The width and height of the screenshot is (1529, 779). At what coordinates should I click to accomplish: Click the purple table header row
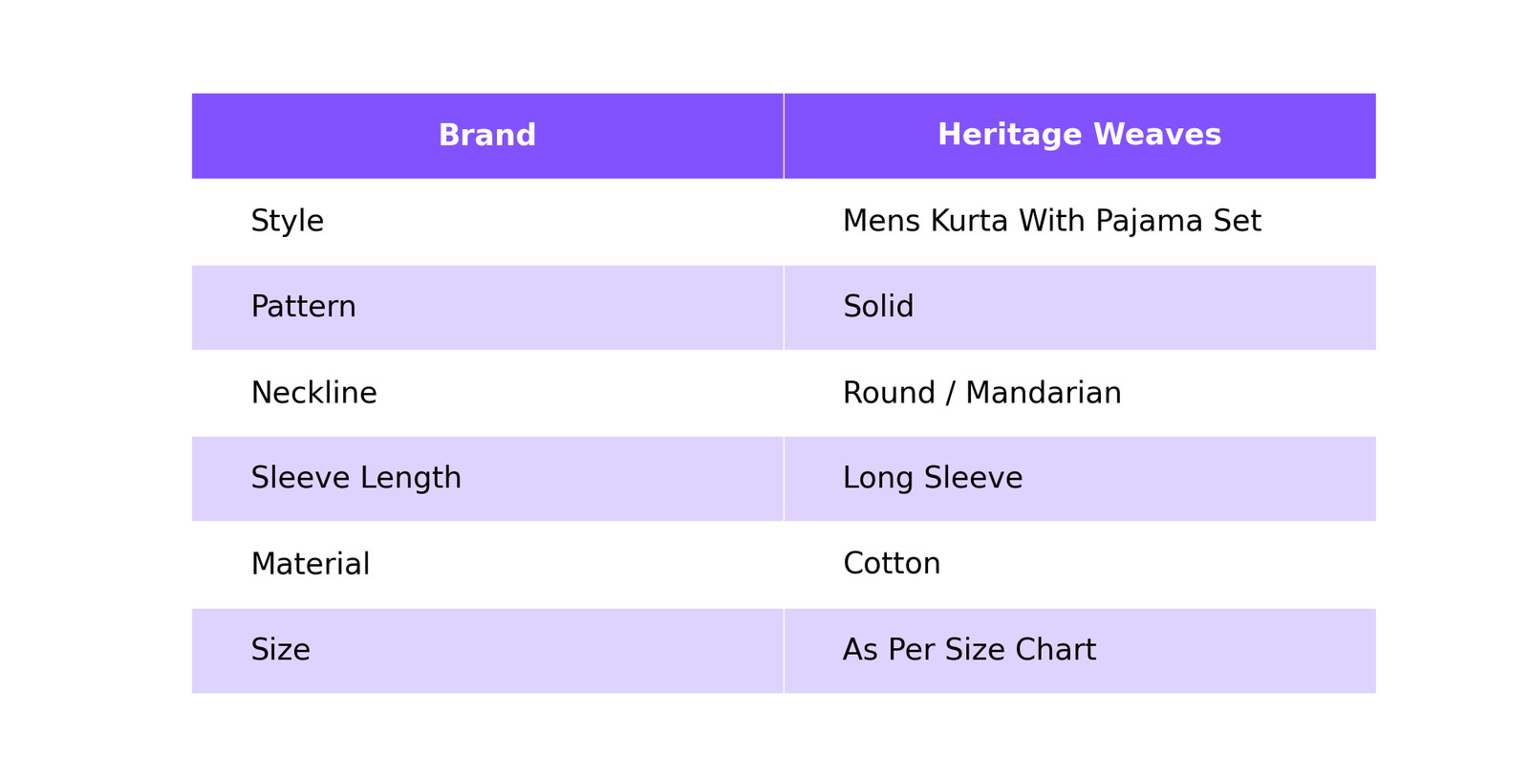pyautogui.click(x=784, y=136)
